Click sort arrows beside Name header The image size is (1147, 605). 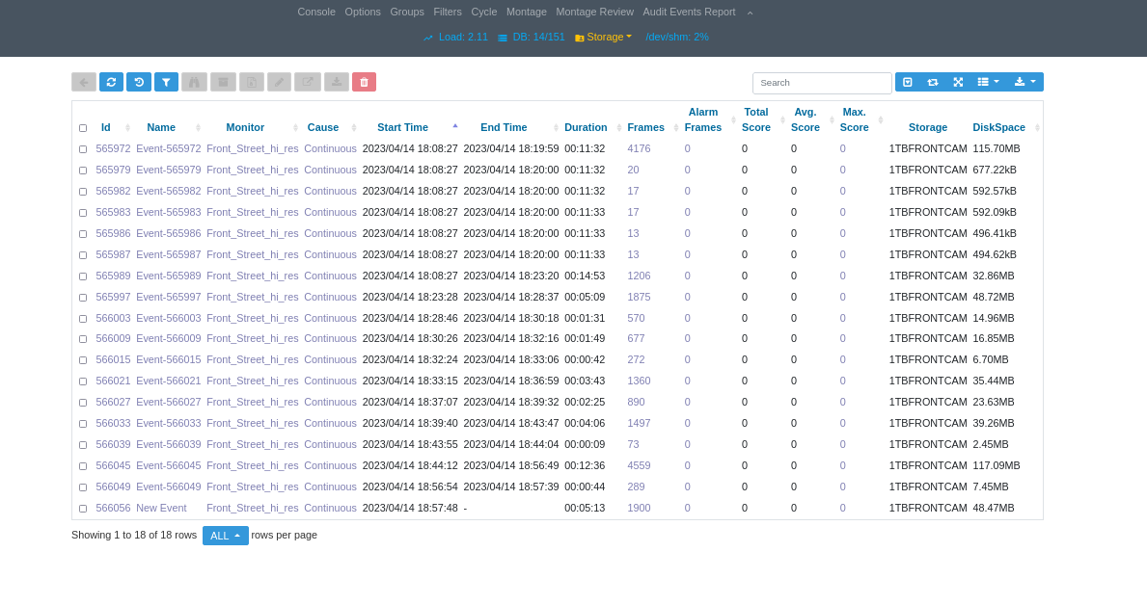[198, 128]
